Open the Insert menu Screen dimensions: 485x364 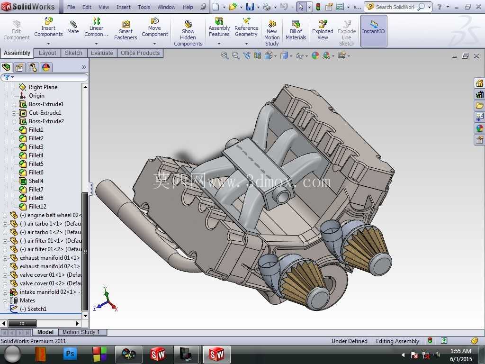click(124, 7)
